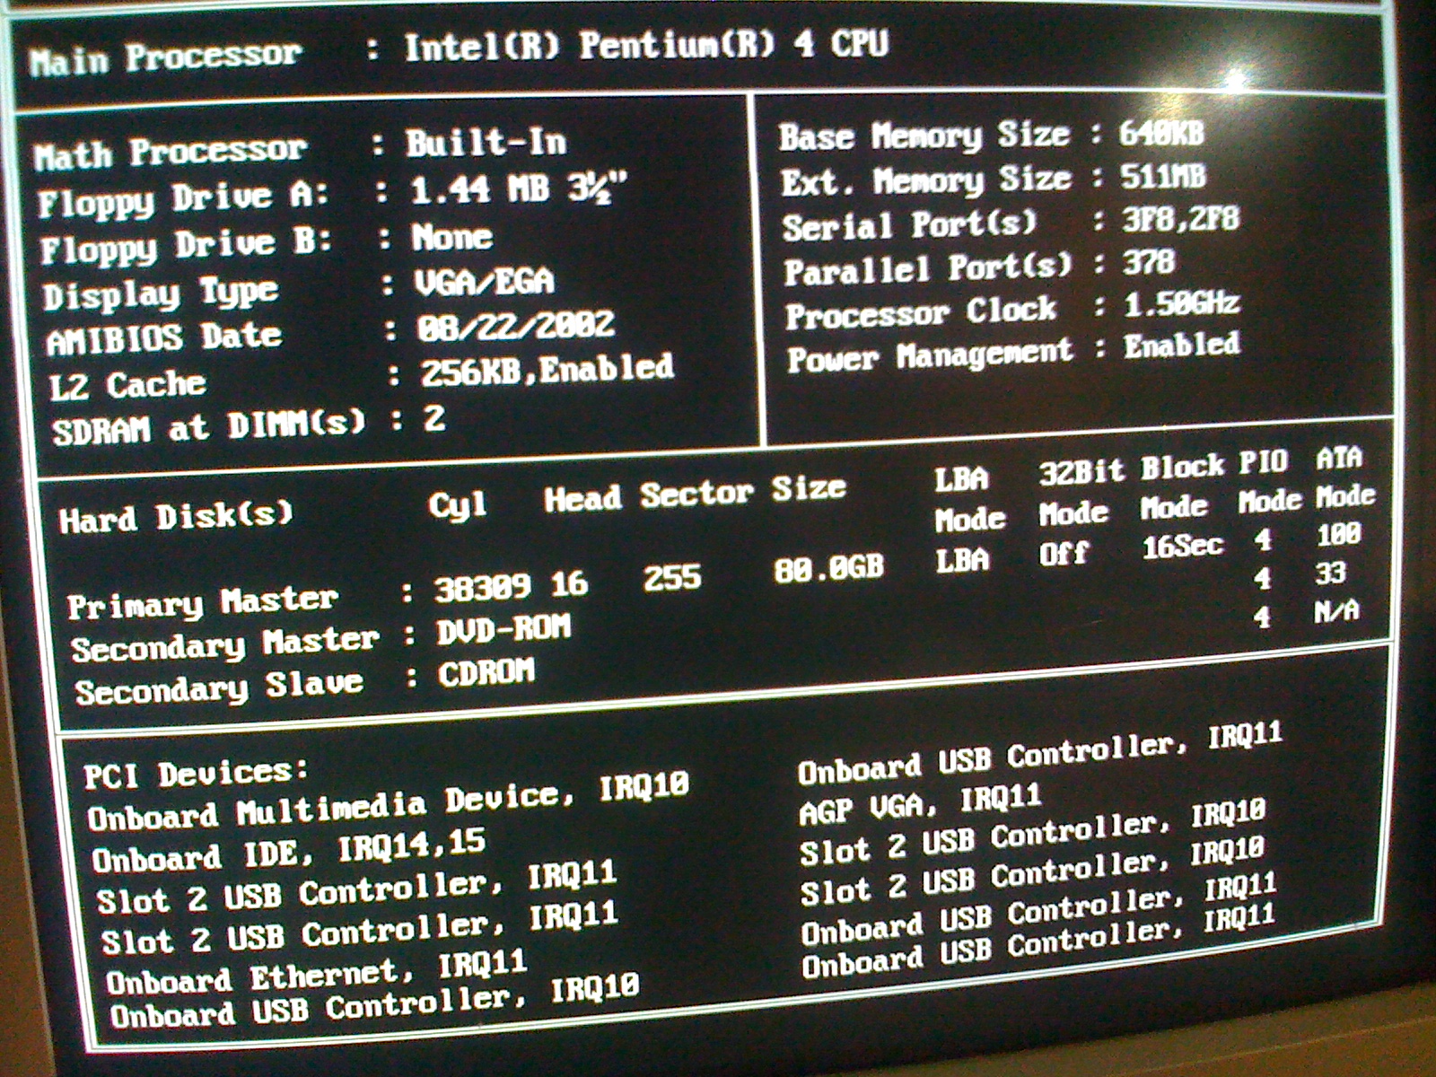
Task: Click the "Secondary Slave" row label
Action: (x=219, y=688)
